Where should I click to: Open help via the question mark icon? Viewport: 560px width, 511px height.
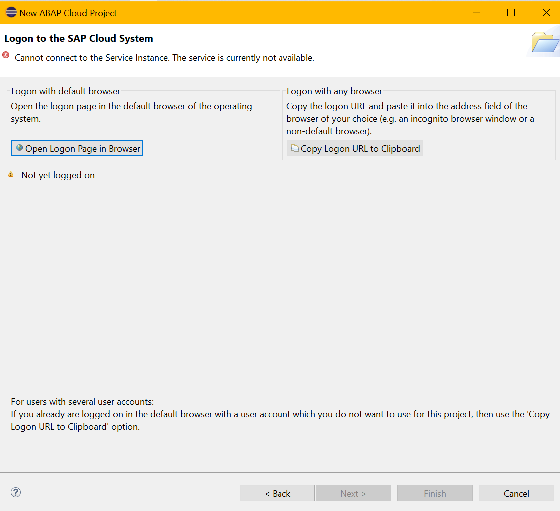coord(16,492)
